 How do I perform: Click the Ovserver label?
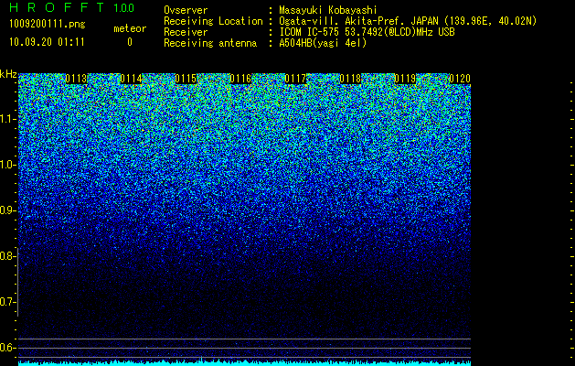coord(186,10)
